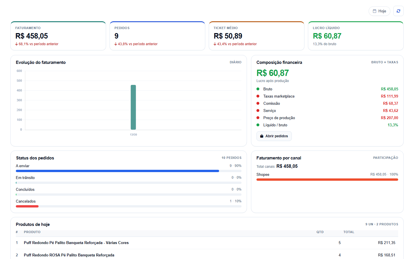The image size is (414, 259).
Task: Click the Abrir pedidos button
Action: [274, 136]
